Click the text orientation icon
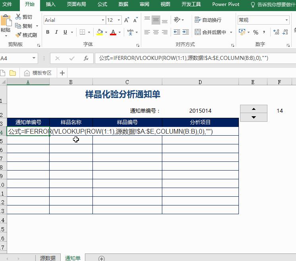296x261 pixels. click(177, 19)
